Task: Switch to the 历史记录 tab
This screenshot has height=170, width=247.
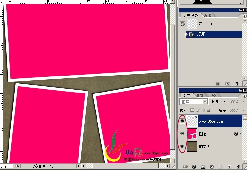Action: coord(190,15)
